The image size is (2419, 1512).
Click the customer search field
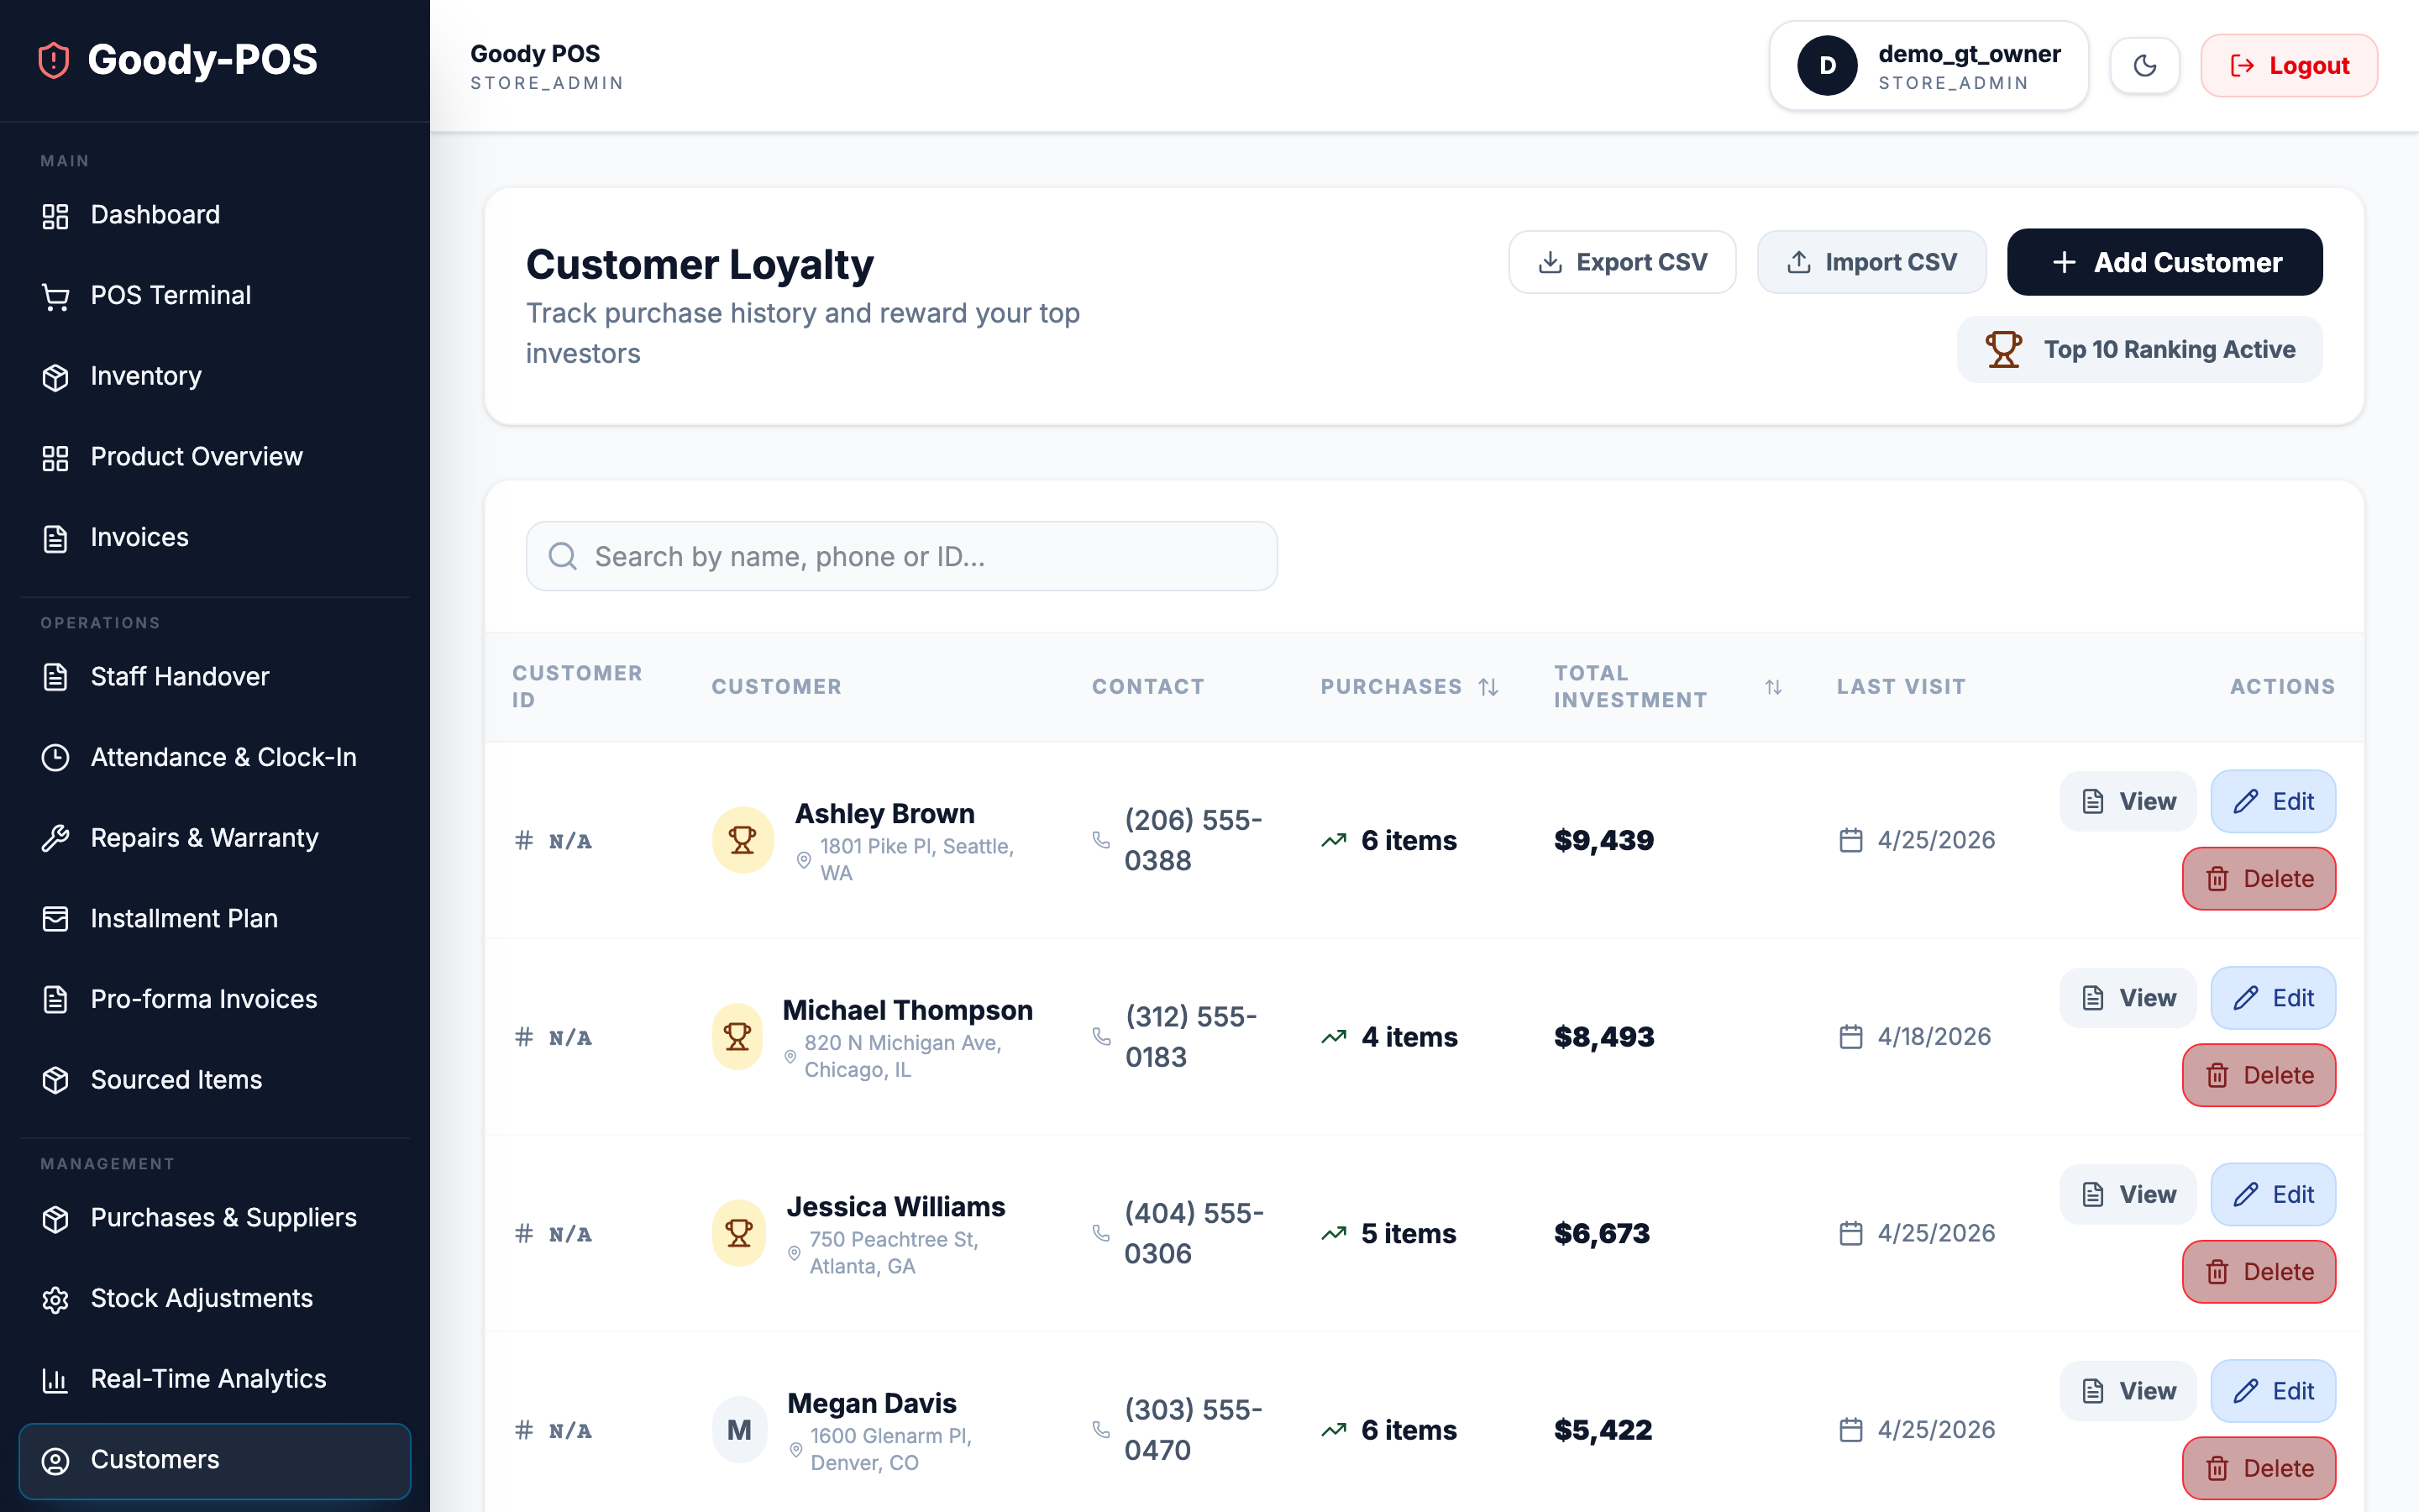tap(900, 556)
